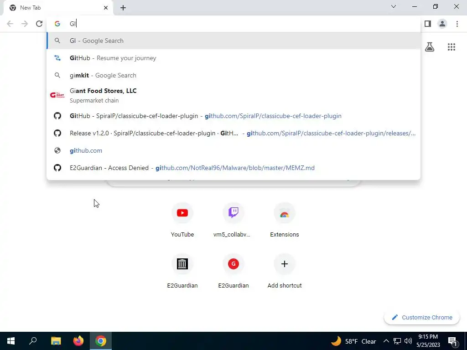Click the forward navigation arrow

25,24
